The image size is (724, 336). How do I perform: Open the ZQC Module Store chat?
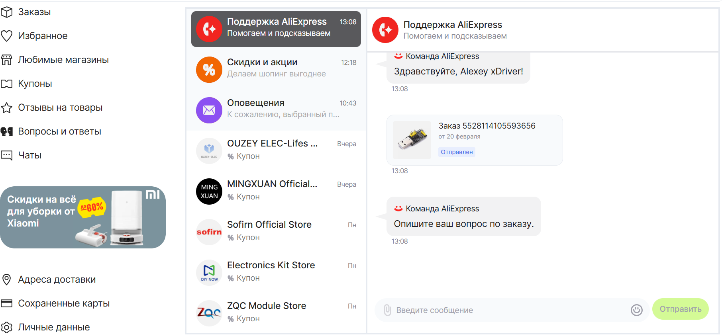[276, 313]
